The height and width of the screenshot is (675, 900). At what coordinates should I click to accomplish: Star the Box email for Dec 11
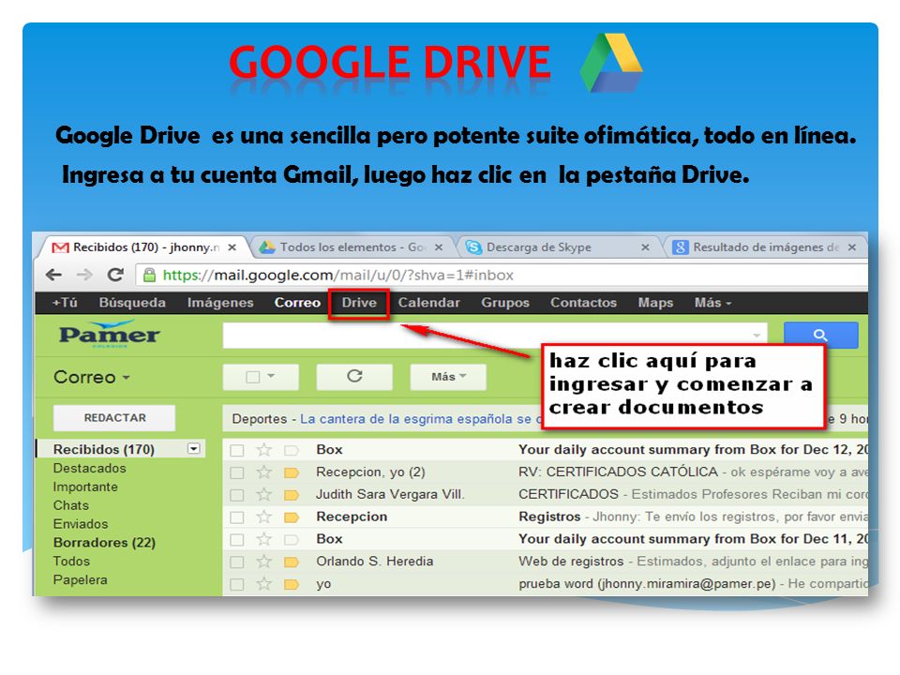pos(264,539)
